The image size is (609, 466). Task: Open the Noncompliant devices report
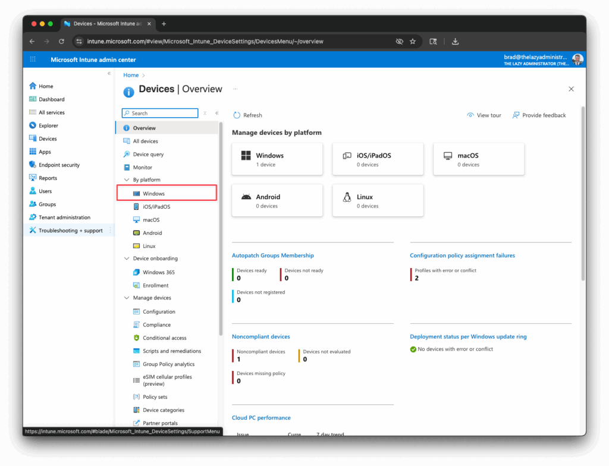click(260, 336)
